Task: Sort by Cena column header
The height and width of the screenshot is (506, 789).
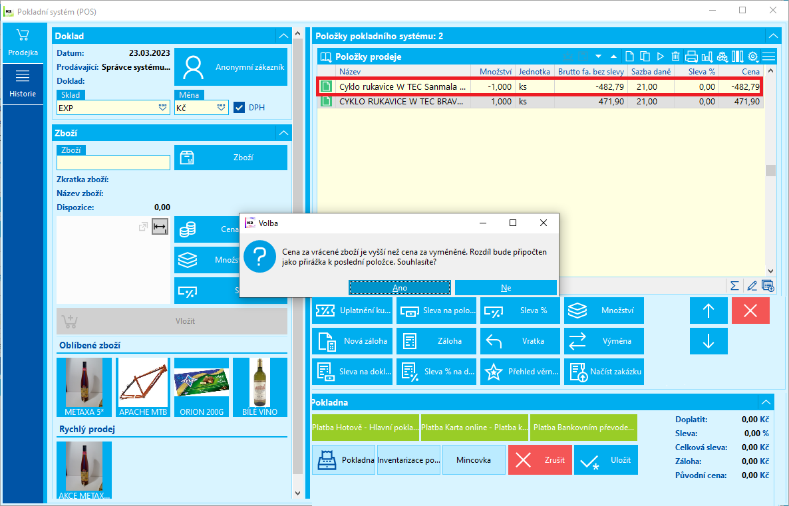Action: pyautogui.click(x=740, y=71)
